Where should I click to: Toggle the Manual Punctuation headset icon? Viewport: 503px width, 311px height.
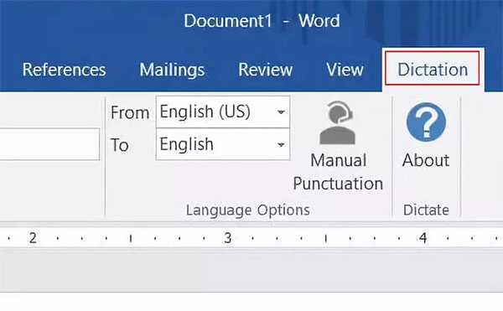pyautogui.click(x=337, y=122)
